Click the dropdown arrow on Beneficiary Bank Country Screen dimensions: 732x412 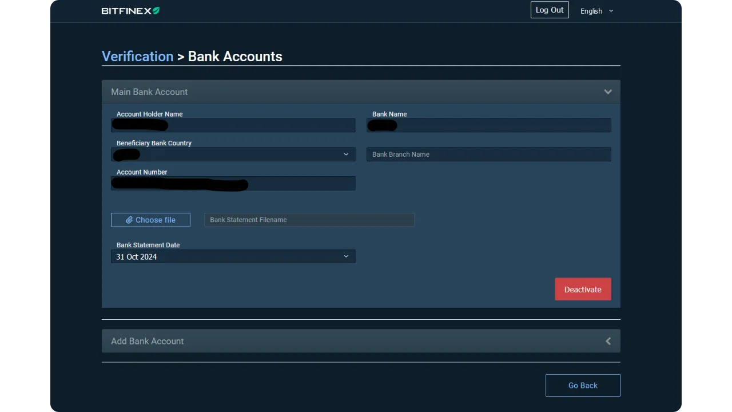[346, 154]
